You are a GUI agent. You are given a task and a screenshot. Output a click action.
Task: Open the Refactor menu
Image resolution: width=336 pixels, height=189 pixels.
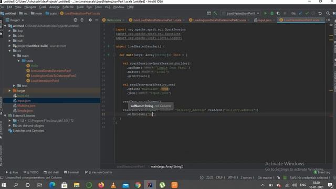click(x=68, y=7)
